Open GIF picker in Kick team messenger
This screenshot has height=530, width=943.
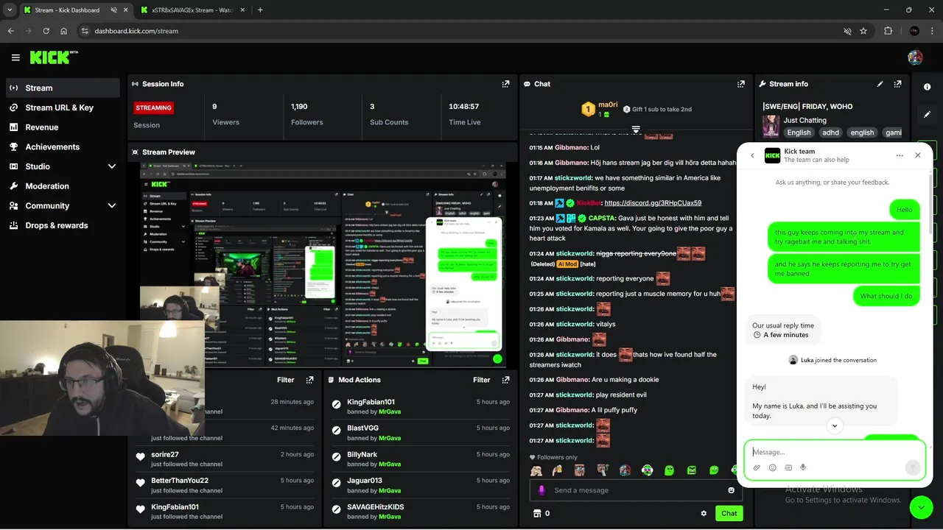[x=788, y=467]
